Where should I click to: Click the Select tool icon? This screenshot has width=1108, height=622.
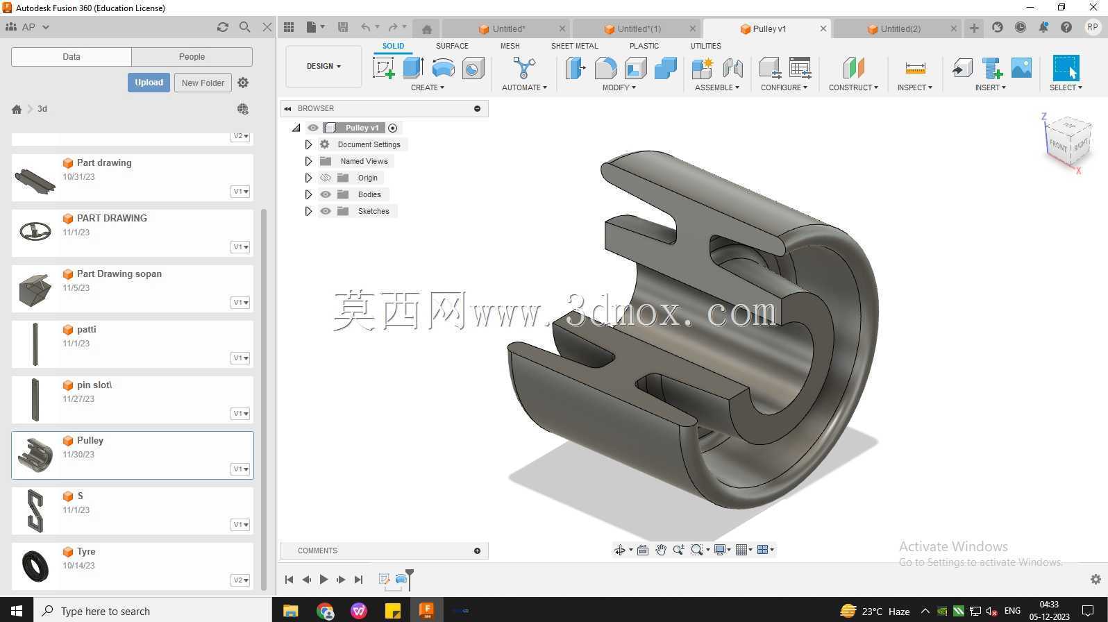1066,68
